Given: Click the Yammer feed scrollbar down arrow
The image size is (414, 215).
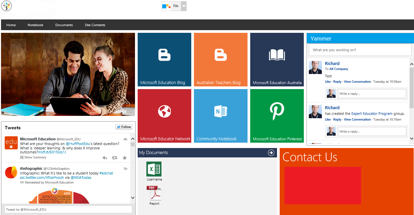Looking at the screenshot, I should [x=412, y=138].
